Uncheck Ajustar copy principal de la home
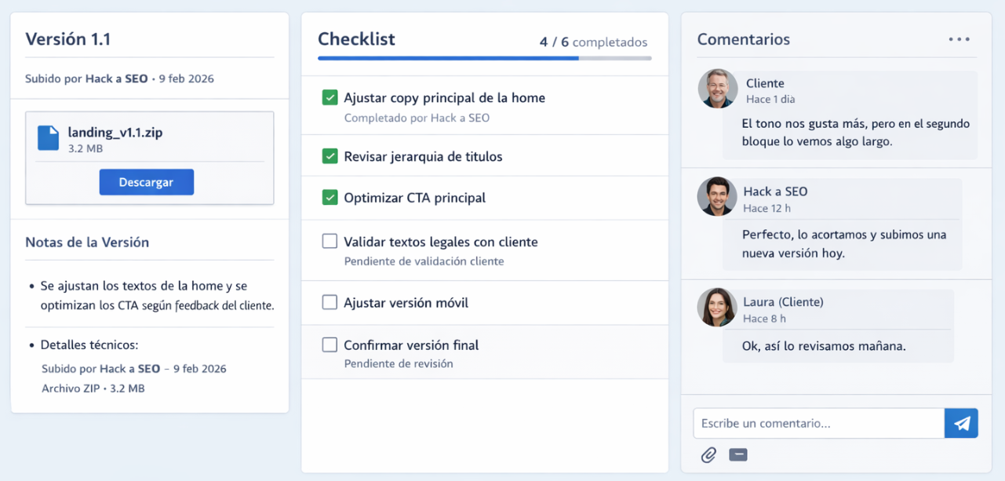 (330, 97)
